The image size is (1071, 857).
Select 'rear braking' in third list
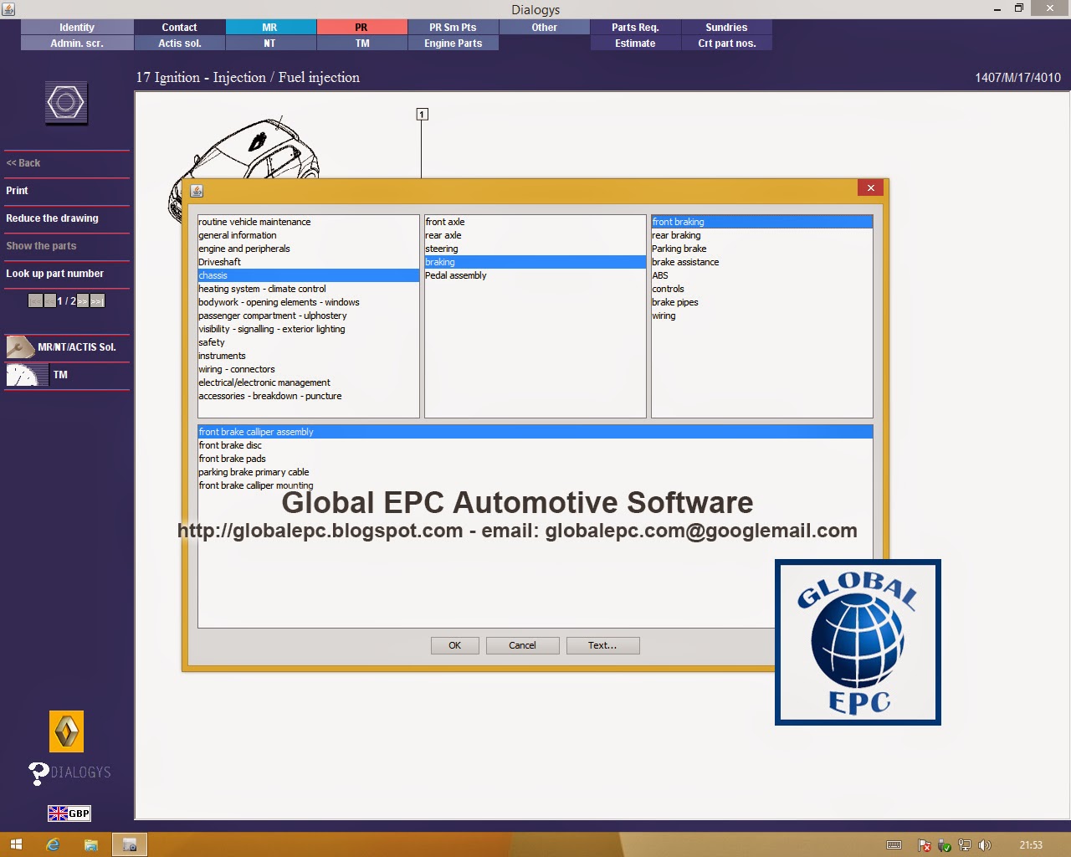pyautogui.click(x=762, y=235)
